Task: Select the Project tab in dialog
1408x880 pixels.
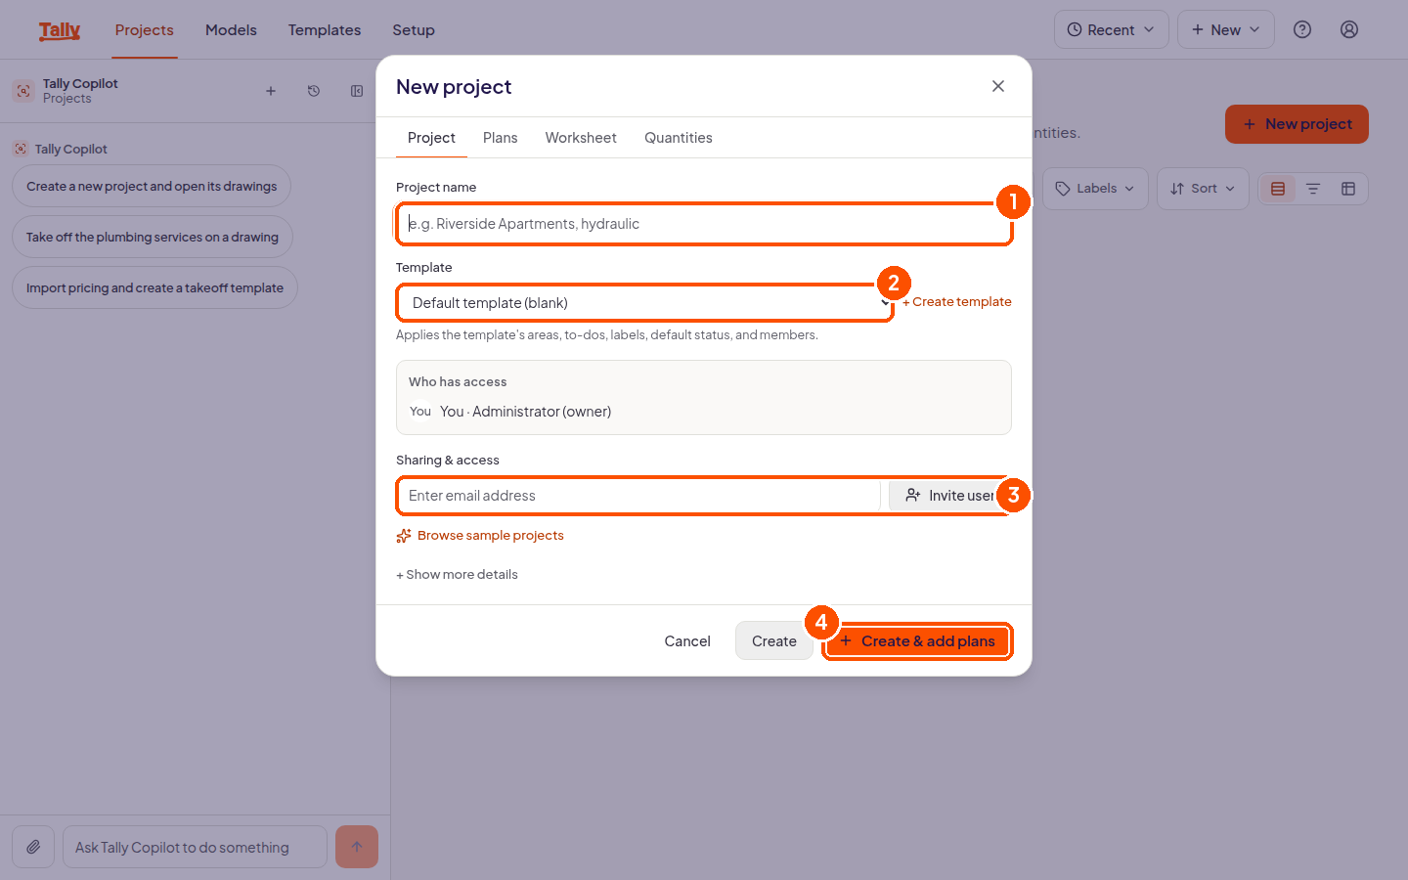Action: pos(431,138)
